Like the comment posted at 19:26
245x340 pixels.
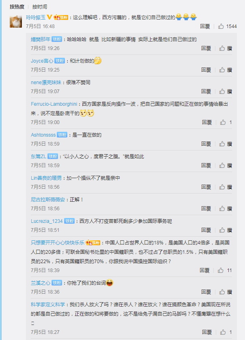coord(226,48)
